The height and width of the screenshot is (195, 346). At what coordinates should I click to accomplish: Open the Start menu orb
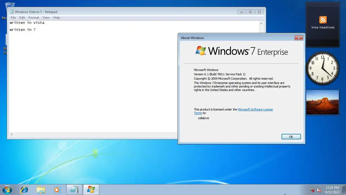click(x=7, y=190)
